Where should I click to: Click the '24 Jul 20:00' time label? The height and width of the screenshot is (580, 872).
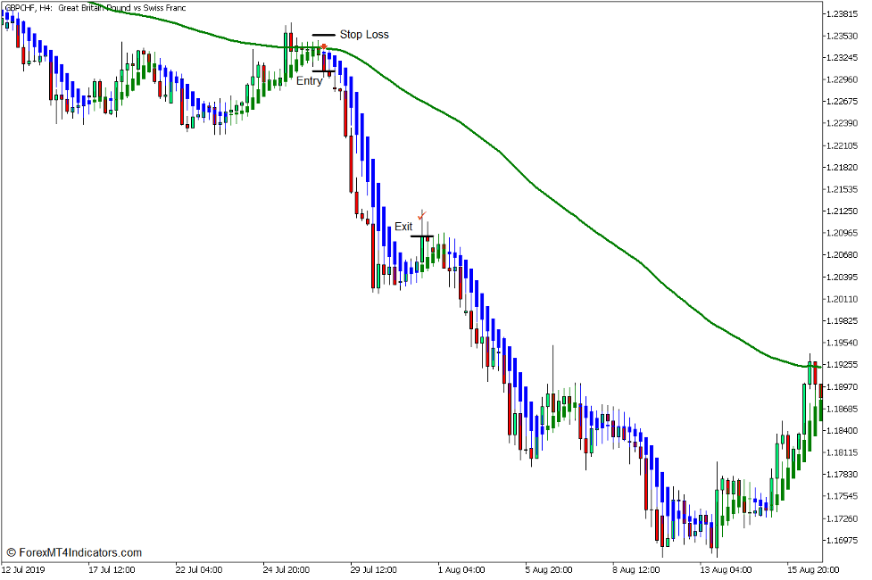(287, 570)
